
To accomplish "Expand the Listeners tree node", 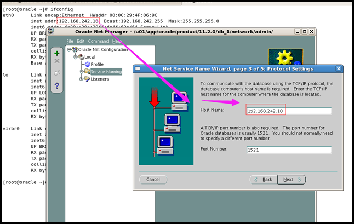I will (81, 79).
